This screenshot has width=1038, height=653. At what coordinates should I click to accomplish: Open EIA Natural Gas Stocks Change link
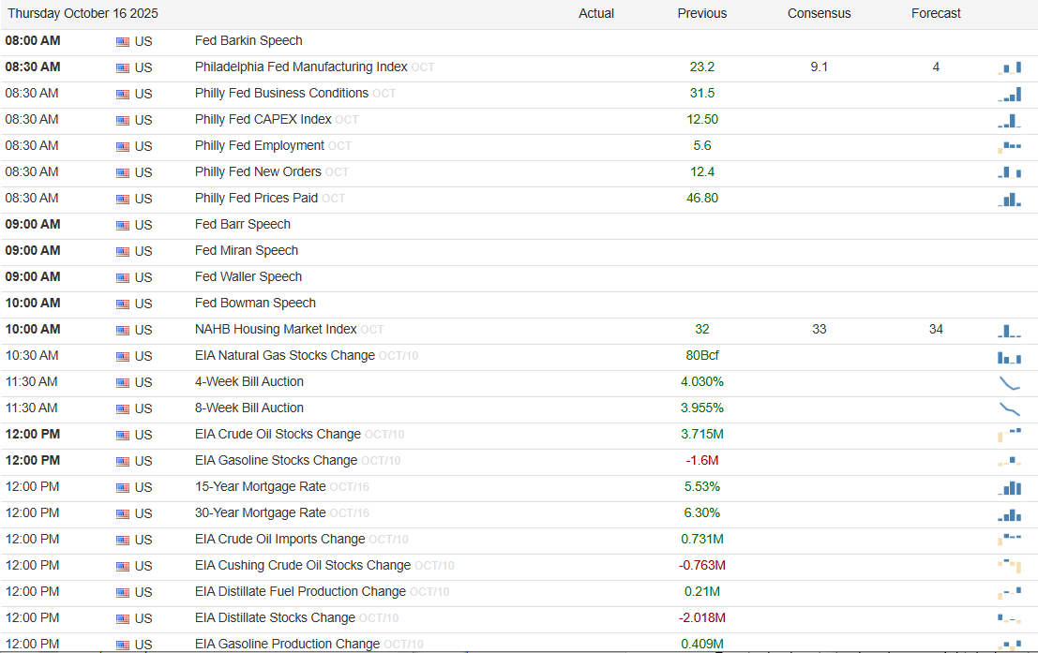285,355
